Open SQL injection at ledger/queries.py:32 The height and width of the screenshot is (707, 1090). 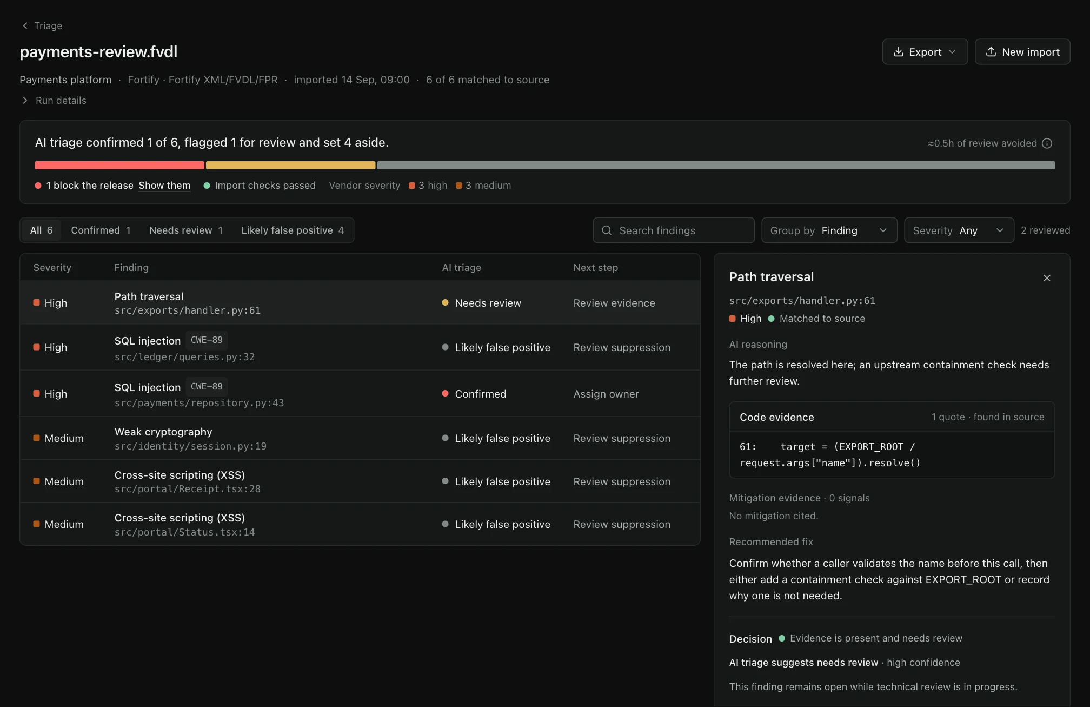tap(360, 348)
